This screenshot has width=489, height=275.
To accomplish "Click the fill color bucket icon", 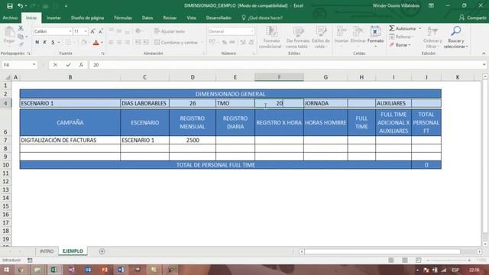I will 83,43.
